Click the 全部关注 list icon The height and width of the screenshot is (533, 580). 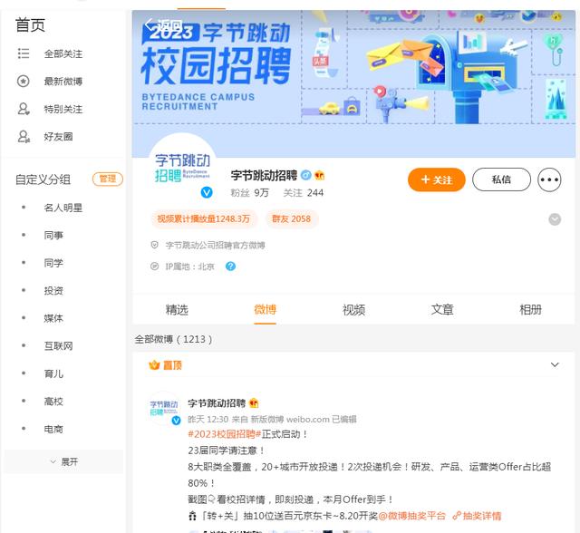coord(24,54)
